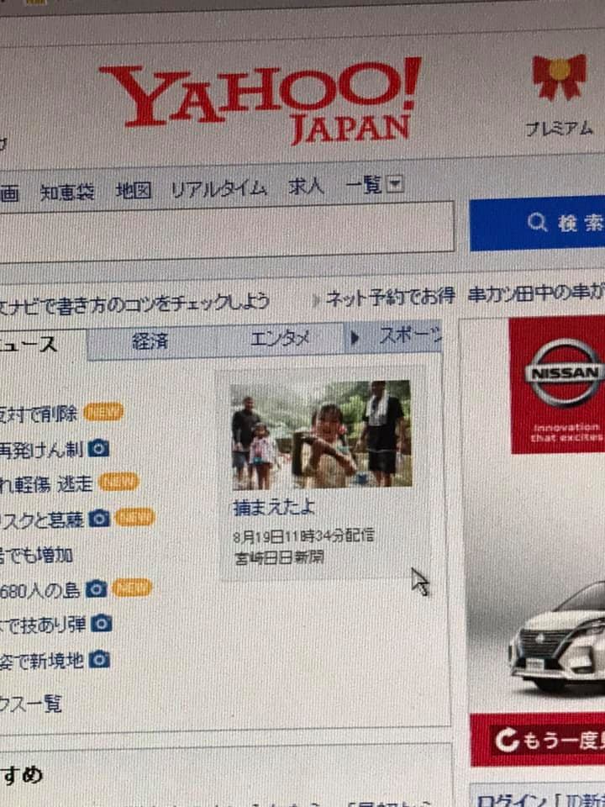Click the 宮崎日日新聞 source text

(279, 557)
